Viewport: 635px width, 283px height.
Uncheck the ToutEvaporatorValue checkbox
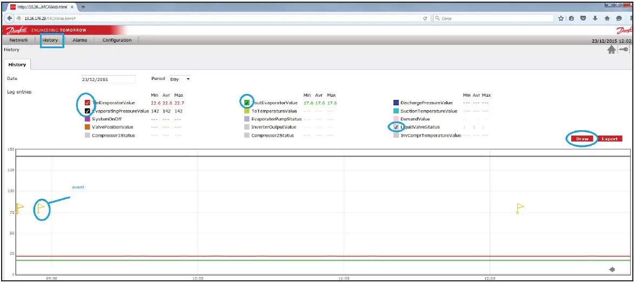(x=246, y=103)
